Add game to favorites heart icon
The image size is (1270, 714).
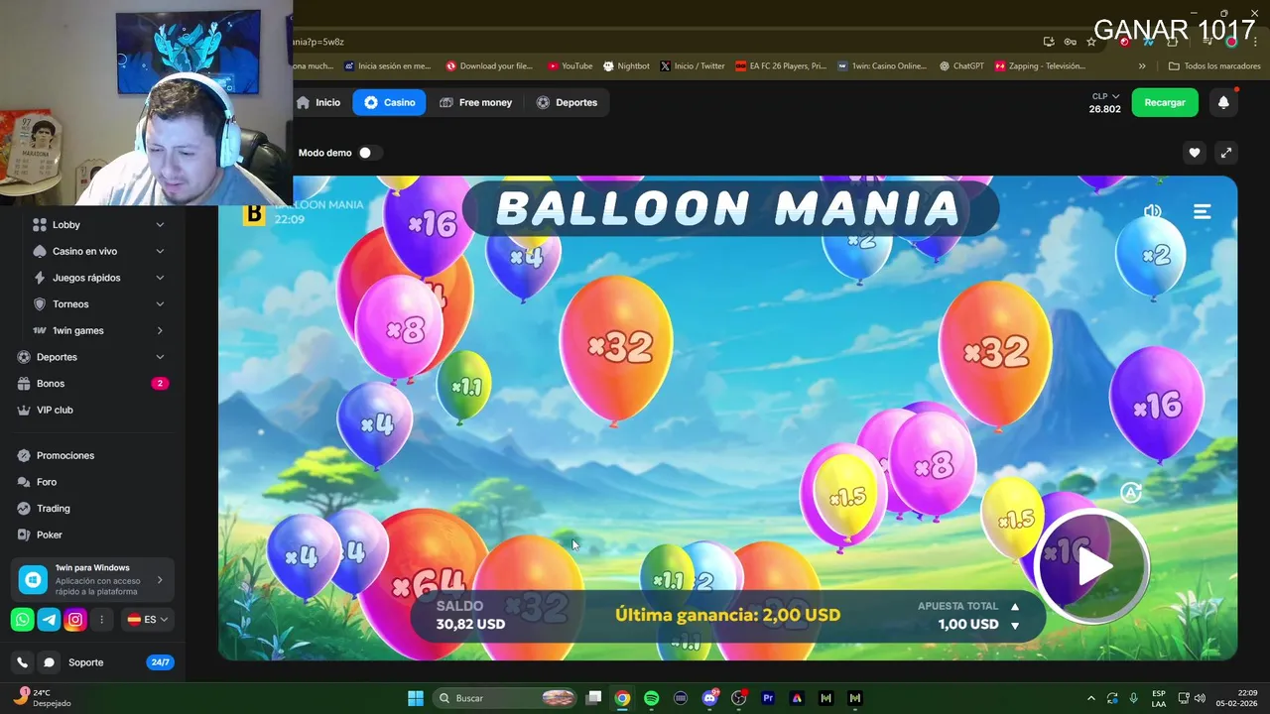pos(1195,153)
